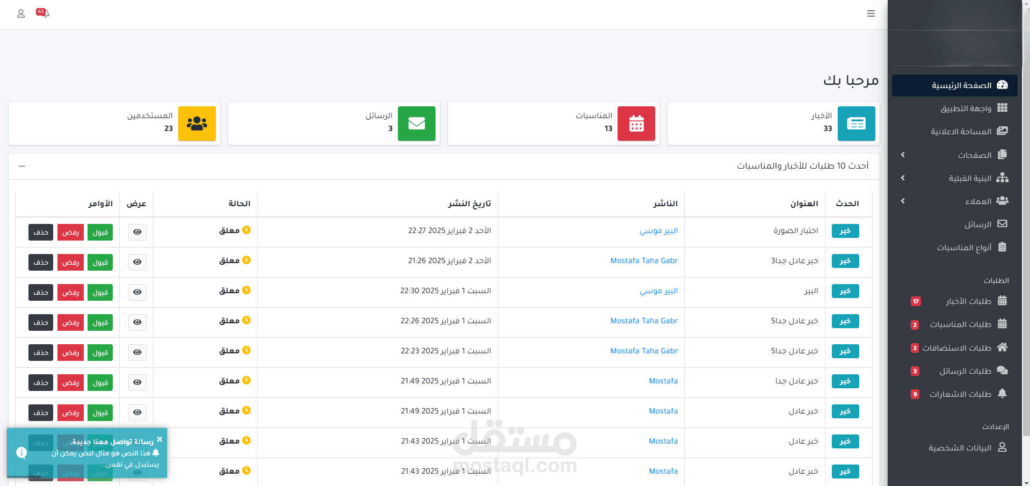The image size is (1030, 486).
Task: Accept the first pending request with قبول
Action: (100, 232)
